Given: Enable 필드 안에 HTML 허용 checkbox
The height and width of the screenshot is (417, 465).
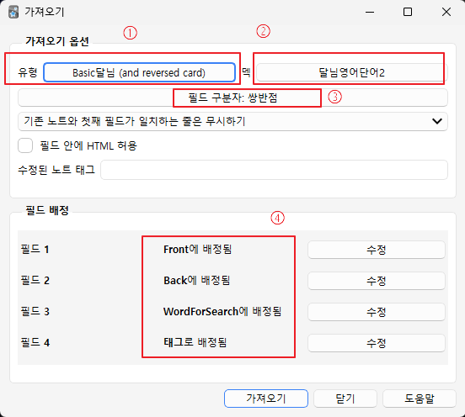Looking at the screenshot, I should [x=25, y=145].
